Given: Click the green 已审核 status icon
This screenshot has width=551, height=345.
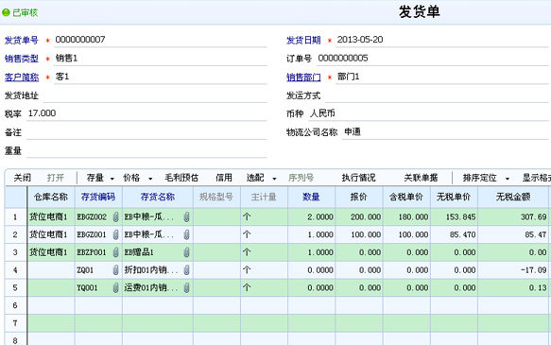Looking at the screenshot, I should click(x=6, y=12).
